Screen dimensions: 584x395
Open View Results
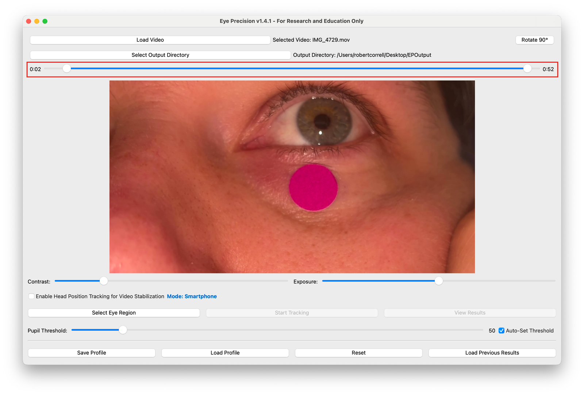pos(470,313)
